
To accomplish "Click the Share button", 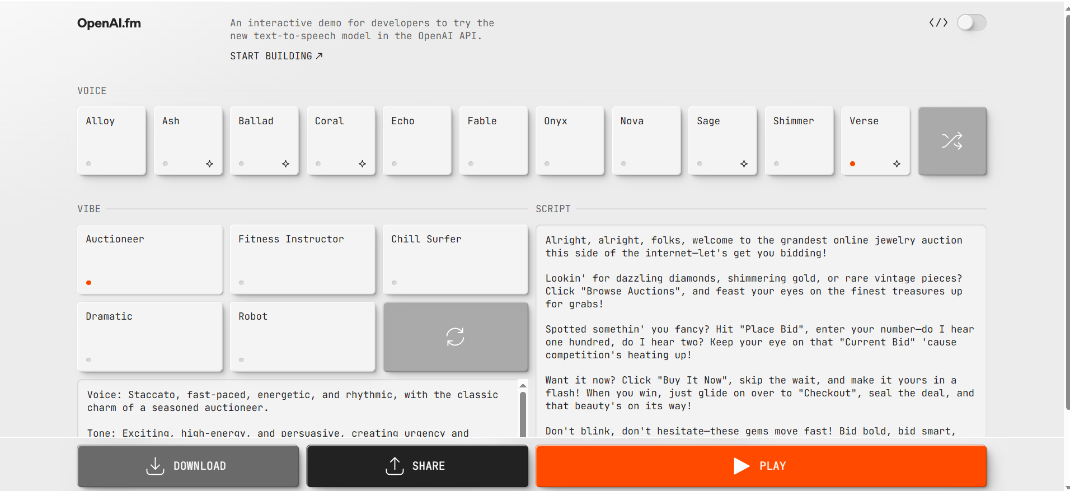I will [x=417, y=466].
